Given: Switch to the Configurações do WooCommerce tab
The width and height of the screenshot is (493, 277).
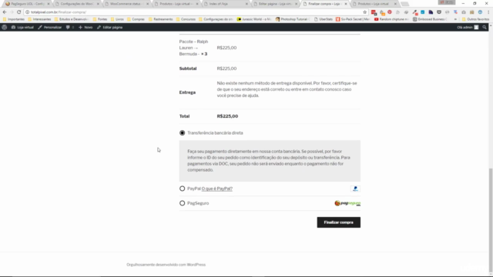Looking at the screenshot, I should pos(77,4).
